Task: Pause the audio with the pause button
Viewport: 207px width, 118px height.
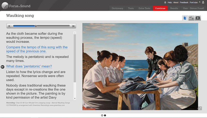Action: tap(9, 26)
